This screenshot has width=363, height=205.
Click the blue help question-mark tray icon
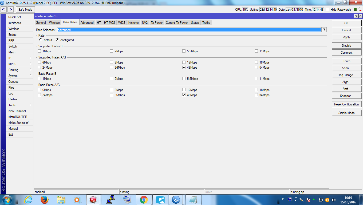290,199
